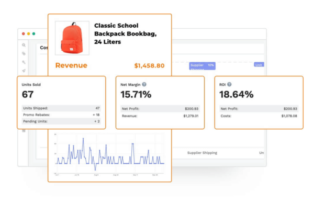Select the orange backpack product thumbnail
This screenshot has width=314, height=203.
(72, 38)
